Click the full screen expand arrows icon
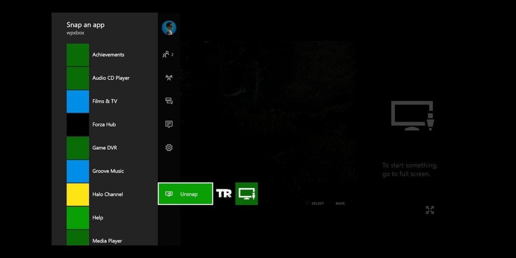Image resolution: width=516 pixels, height=258 pixels. [430, 210]
